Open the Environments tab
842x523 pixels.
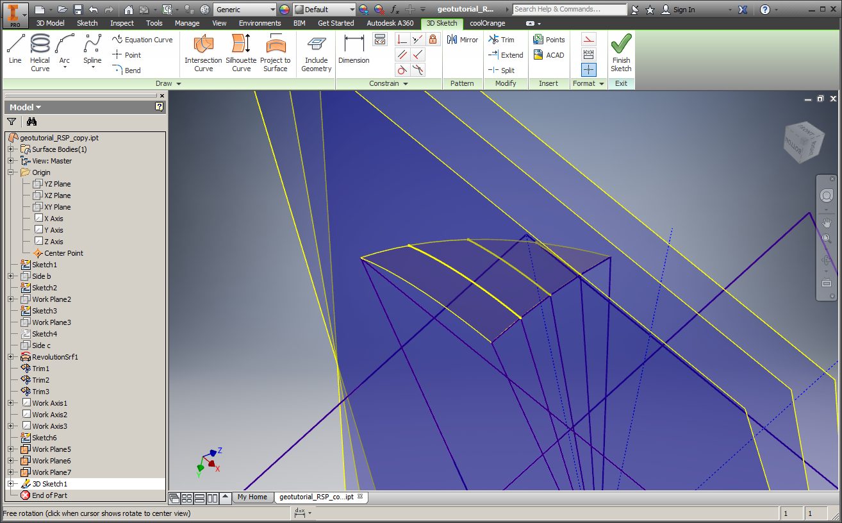[x=260, y=23]
